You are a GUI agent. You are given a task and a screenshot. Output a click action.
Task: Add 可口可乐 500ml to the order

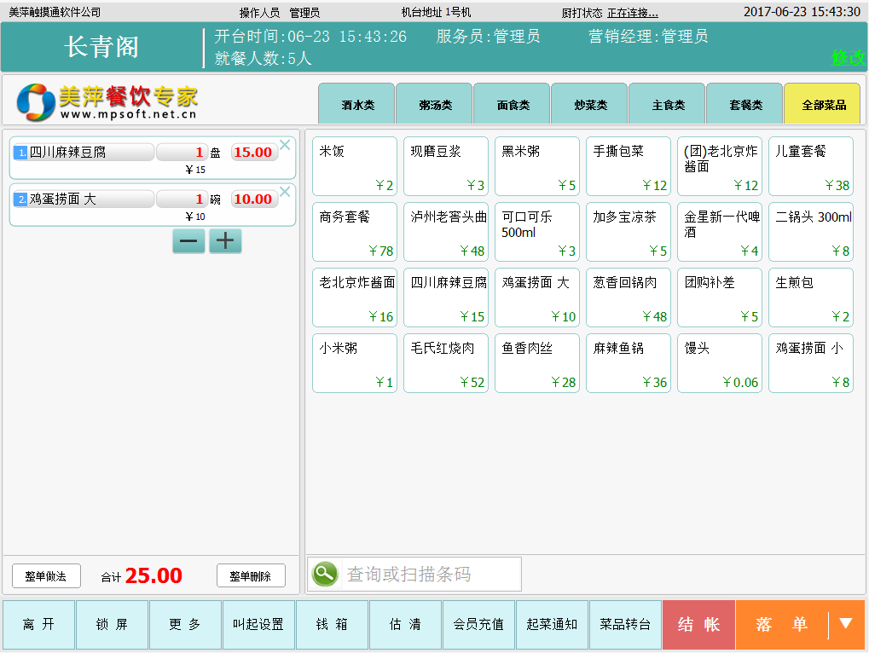click(536, 232)
